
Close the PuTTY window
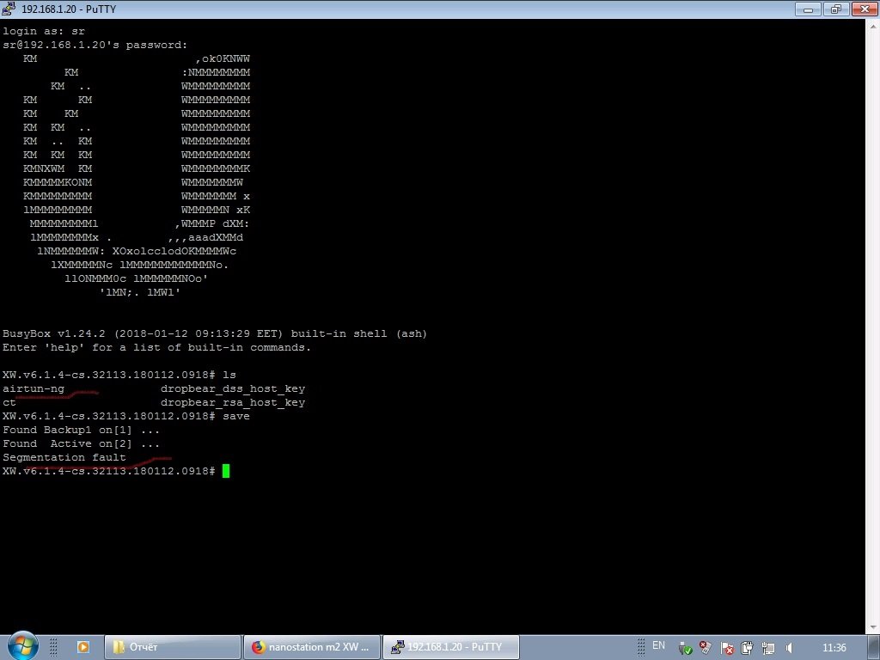865,9
